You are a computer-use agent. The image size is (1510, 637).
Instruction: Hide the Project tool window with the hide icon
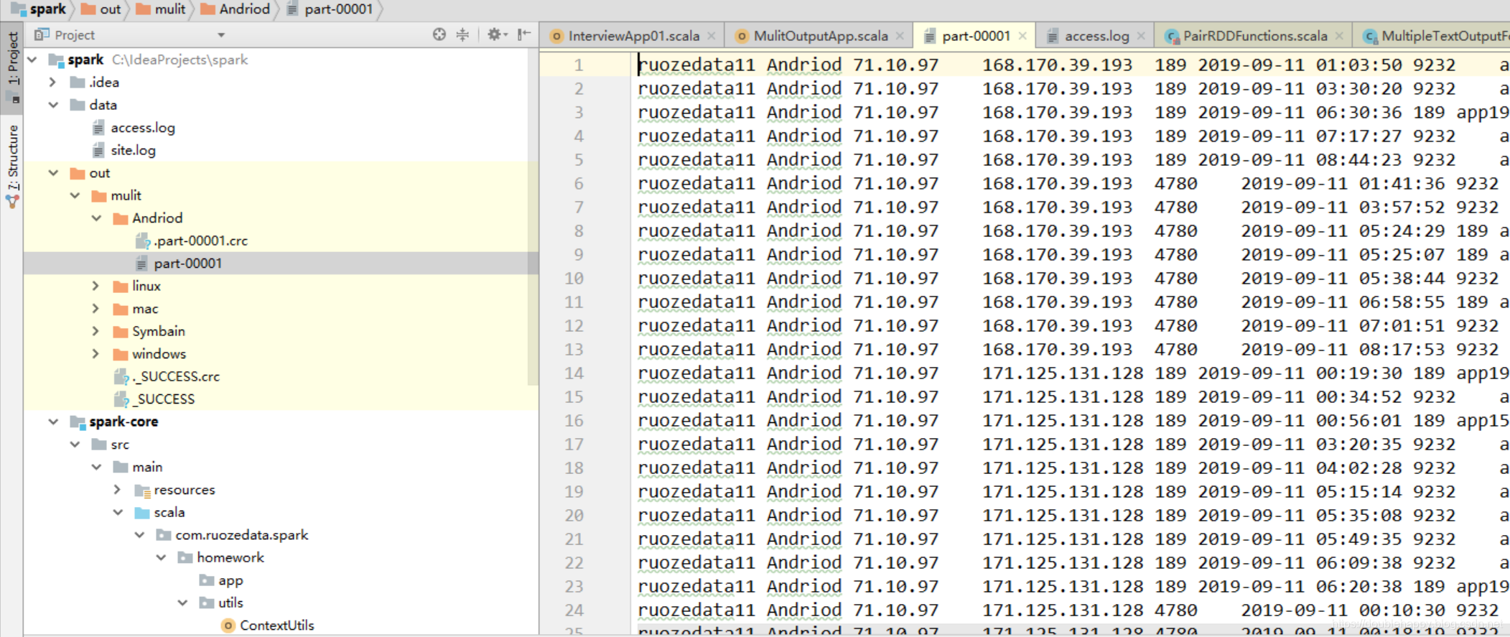[524, 34]
